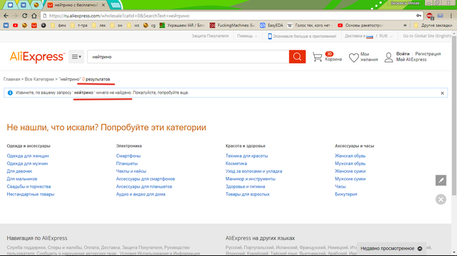Open the AdBlock extension icon

pyautogui.click(x=430, y=16)
